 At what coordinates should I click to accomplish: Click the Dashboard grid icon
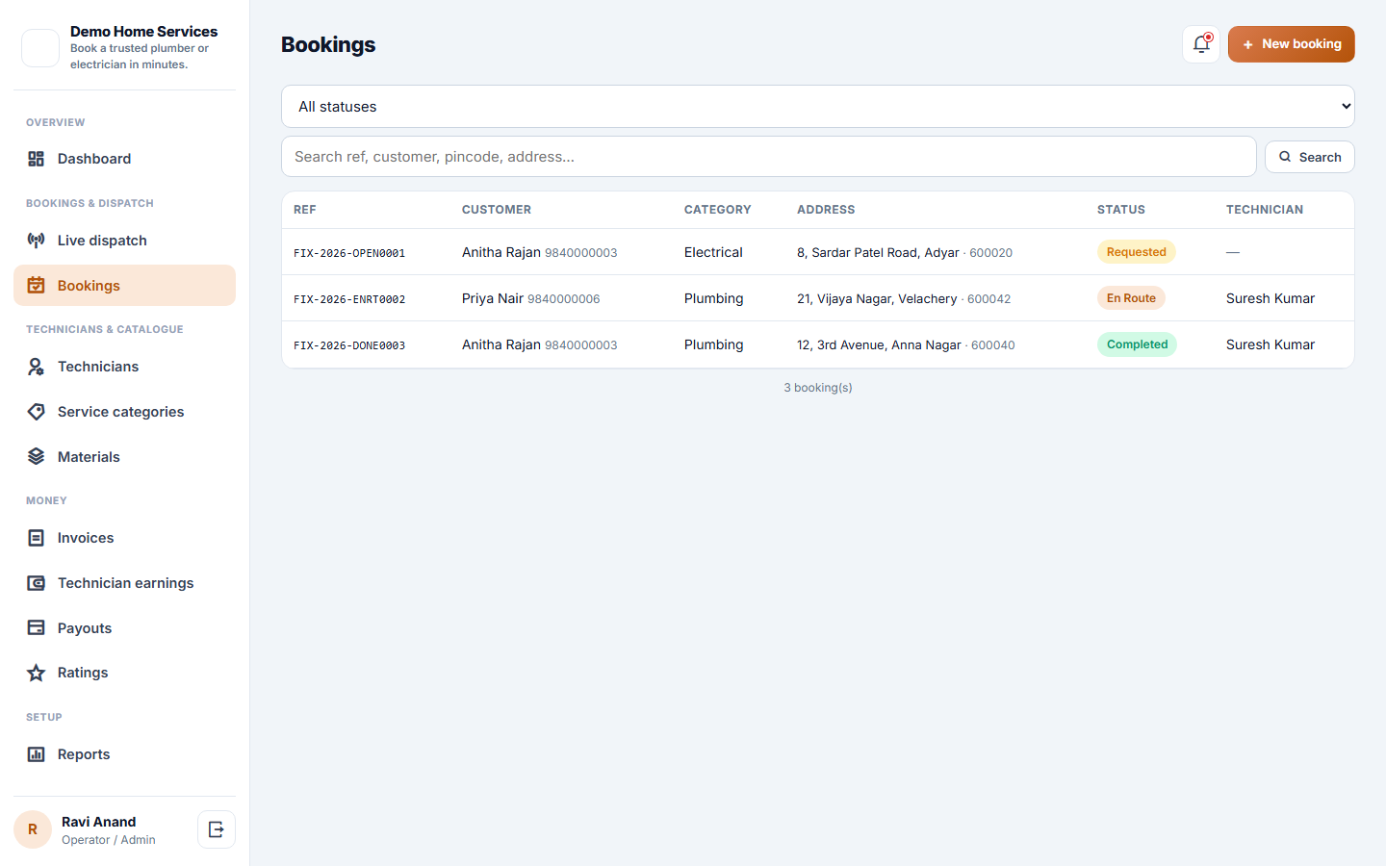pyautogui.click(x=36, y=159)
